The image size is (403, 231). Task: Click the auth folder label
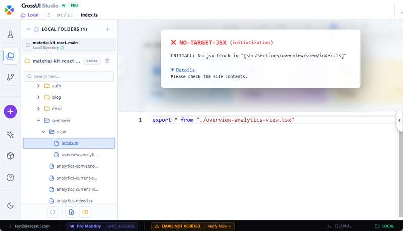point(57,86)
